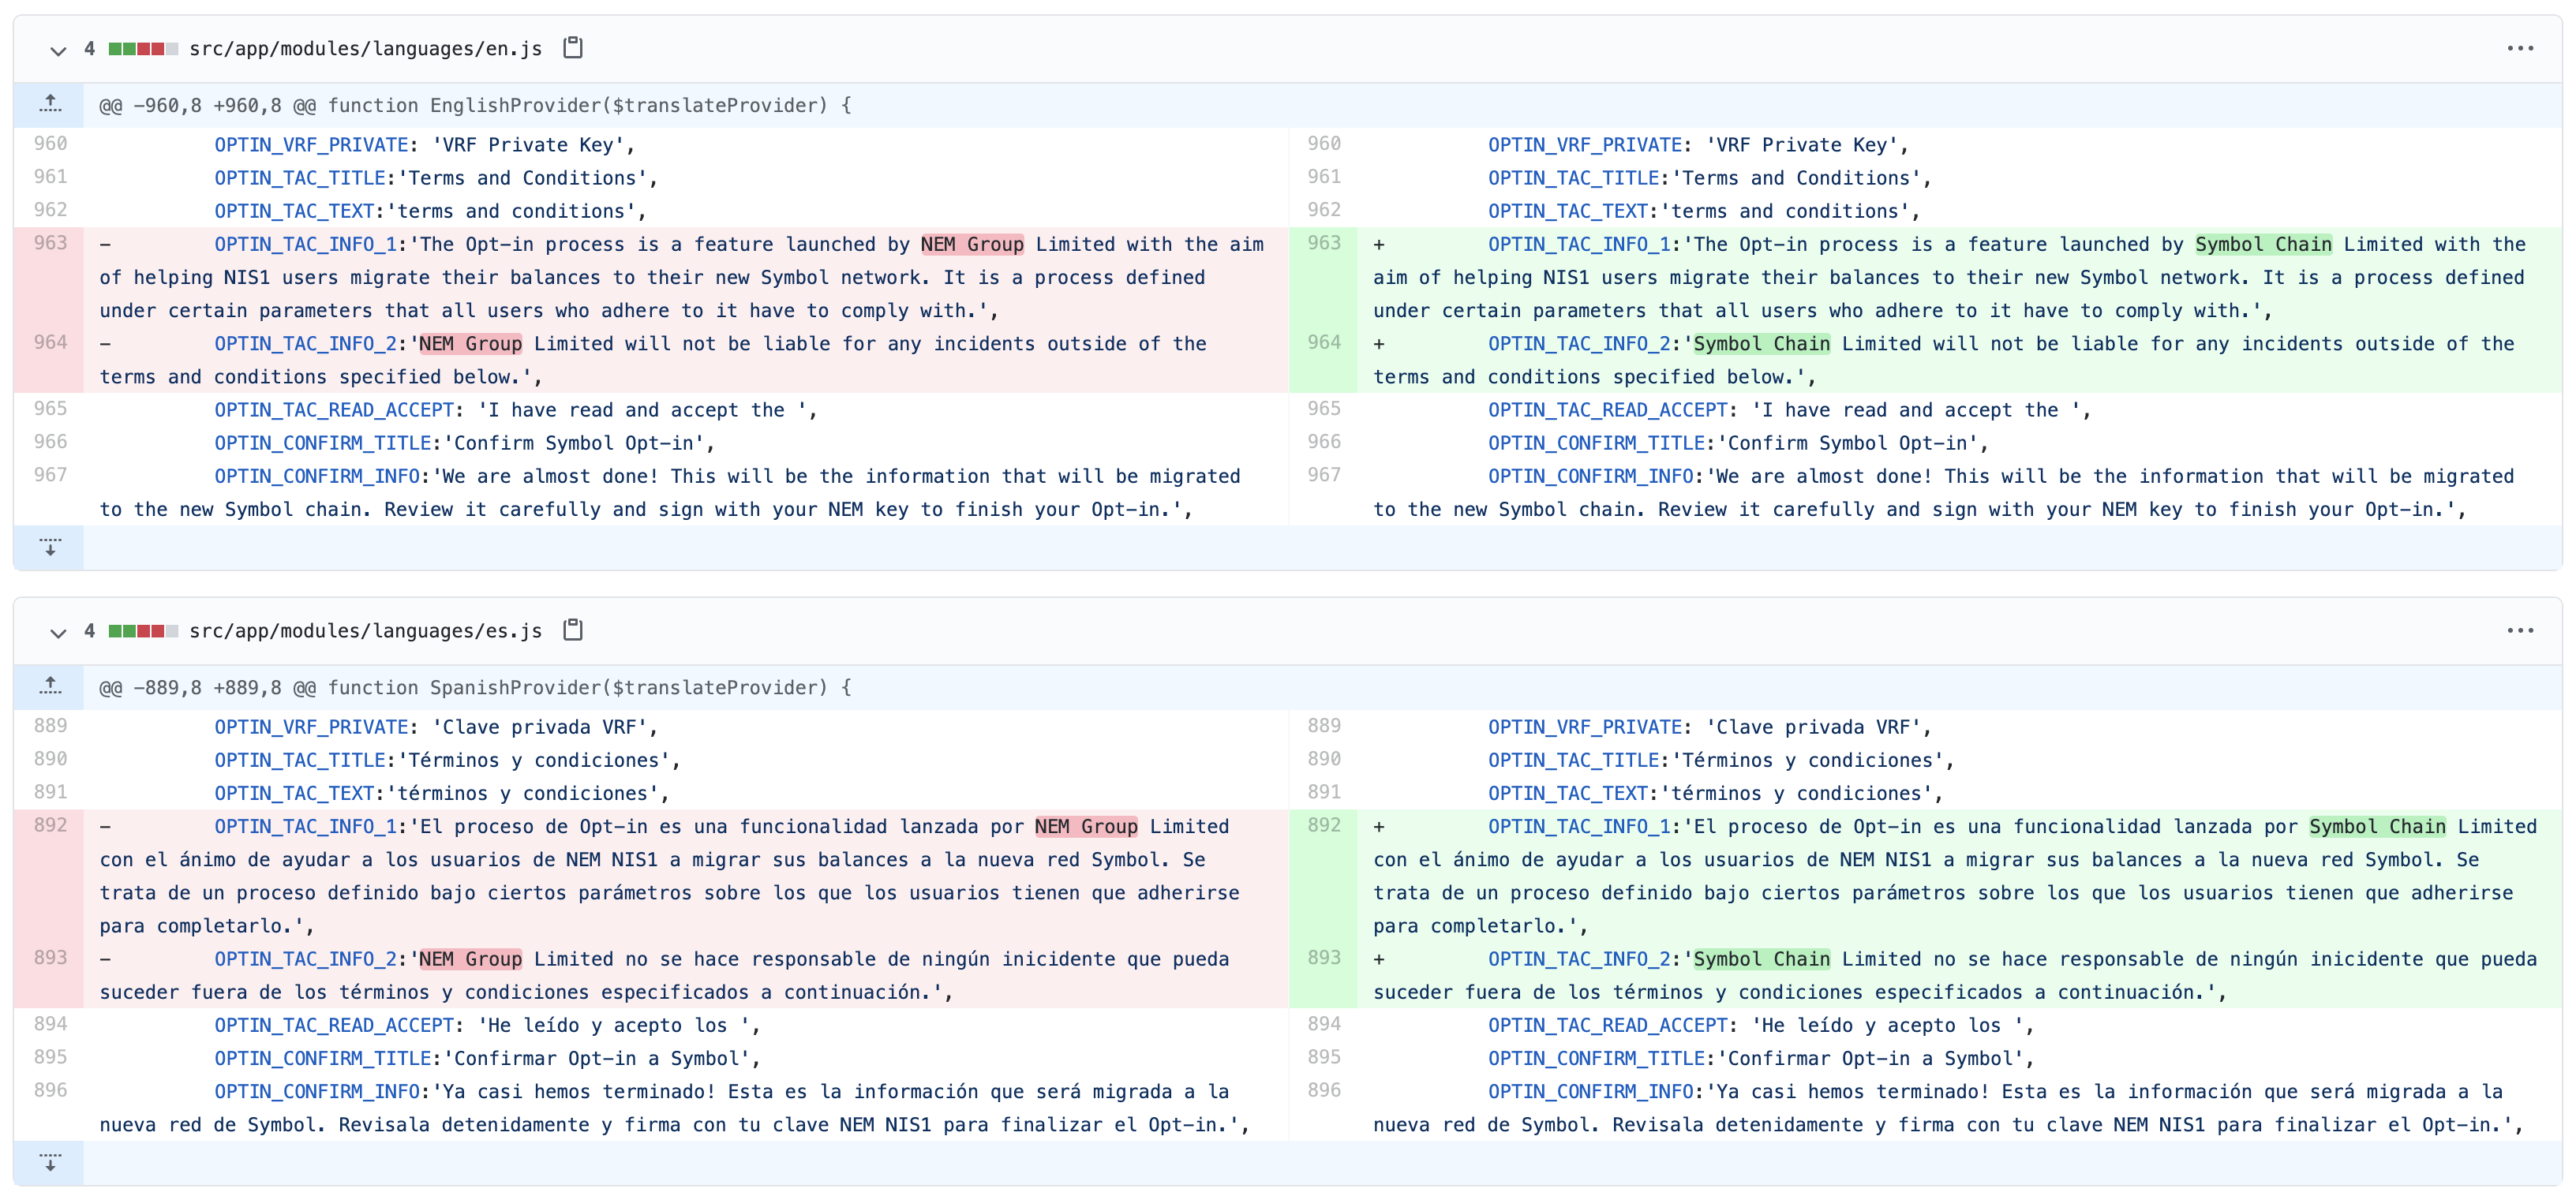Image resolution: width=2576 pixels, height=1196 pixels.
Task: Expand lines above in es.js hunk
Action: (x=50, y=687)
